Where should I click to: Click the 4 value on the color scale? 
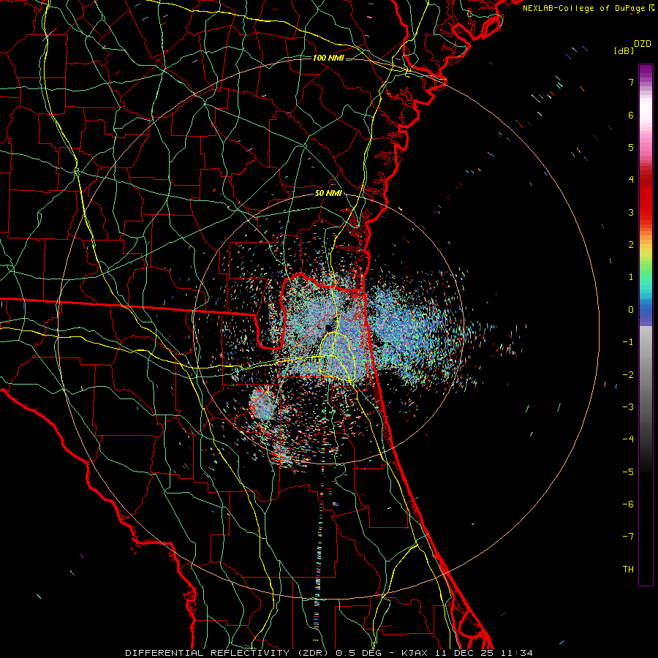631,180
